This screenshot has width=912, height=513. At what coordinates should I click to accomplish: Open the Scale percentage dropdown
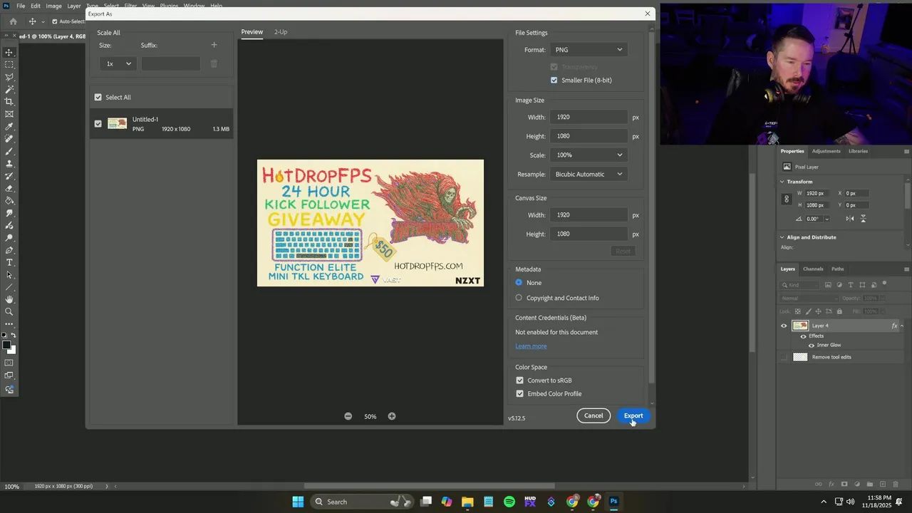[x=588, y=155]
